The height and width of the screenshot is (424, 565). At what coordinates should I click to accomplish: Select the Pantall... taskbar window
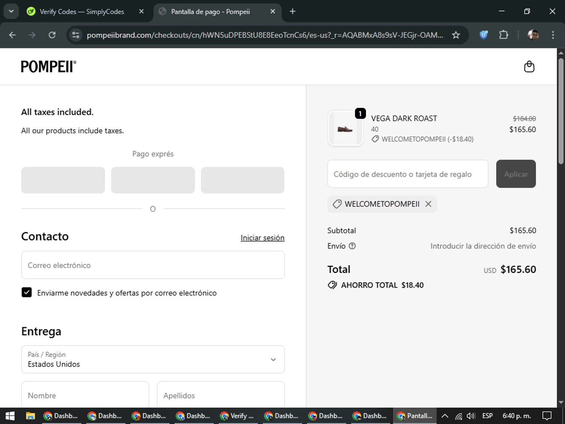415,416
